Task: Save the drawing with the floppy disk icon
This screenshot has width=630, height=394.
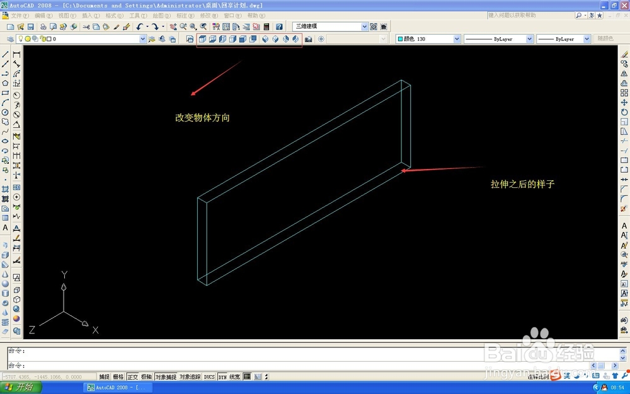Action: (30, 26)
